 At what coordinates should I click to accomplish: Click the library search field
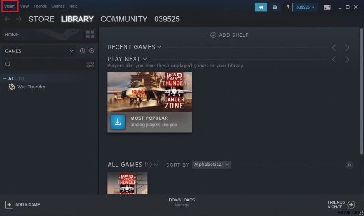46,64
